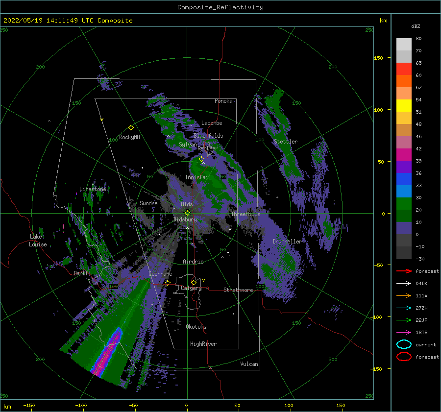Click the strong magenta echo core southwest
The image size is (441, 412).
tap(108, 353)
